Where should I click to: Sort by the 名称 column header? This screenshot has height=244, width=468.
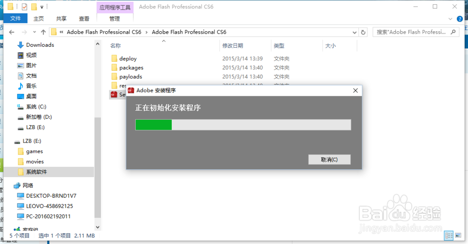(x=116, y=46)
